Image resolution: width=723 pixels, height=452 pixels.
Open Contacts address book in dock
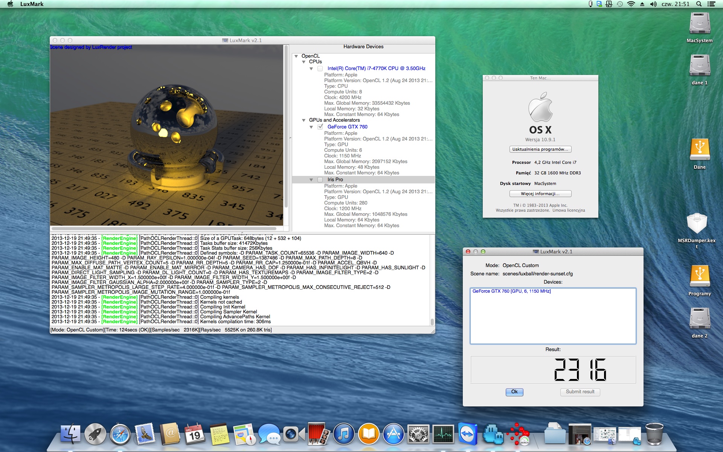[x=170, y=434]
